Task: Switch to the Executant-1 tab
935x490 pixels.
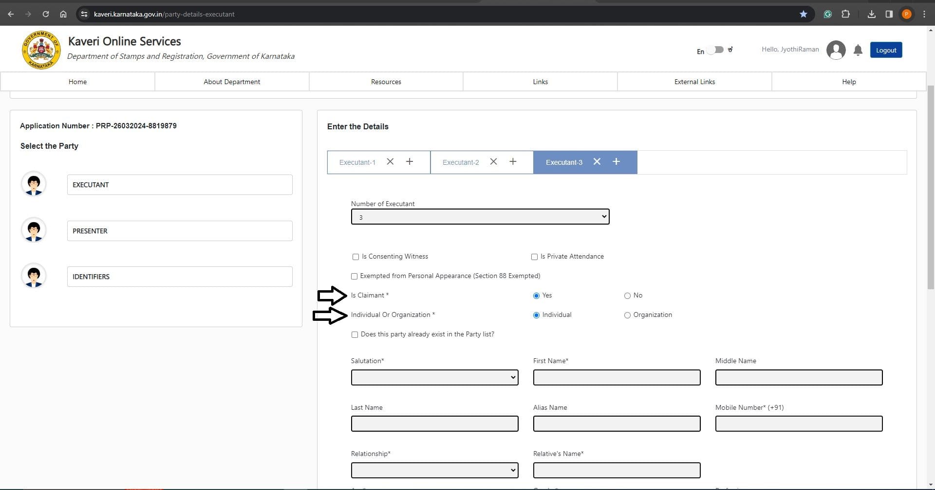Action: (x=357, y=162)
